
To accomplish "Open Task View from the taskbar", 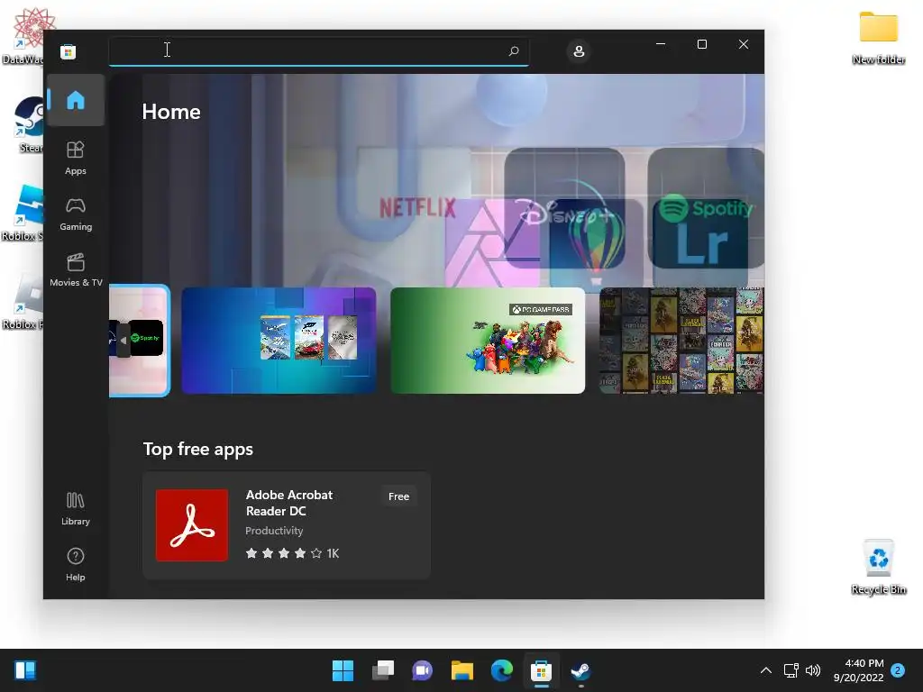I will (382, 670).
